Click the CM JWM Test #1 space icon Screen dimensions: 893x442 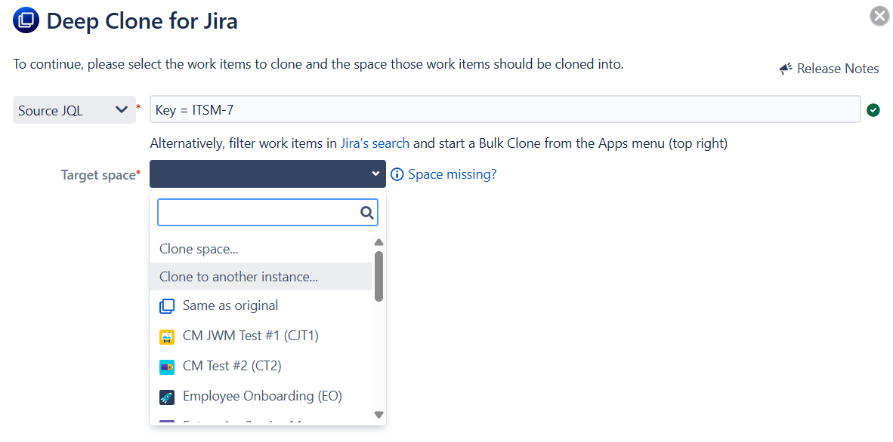167,336
